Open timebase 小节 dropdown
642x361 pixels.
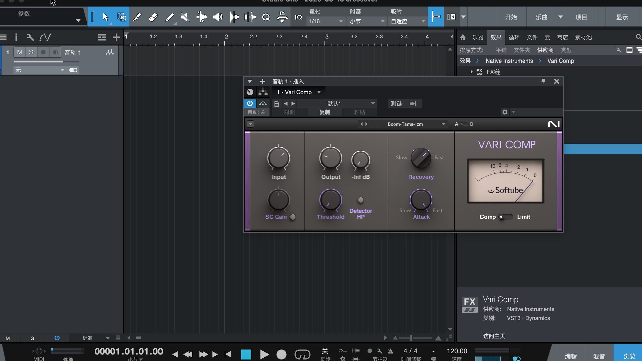[367, 21]
